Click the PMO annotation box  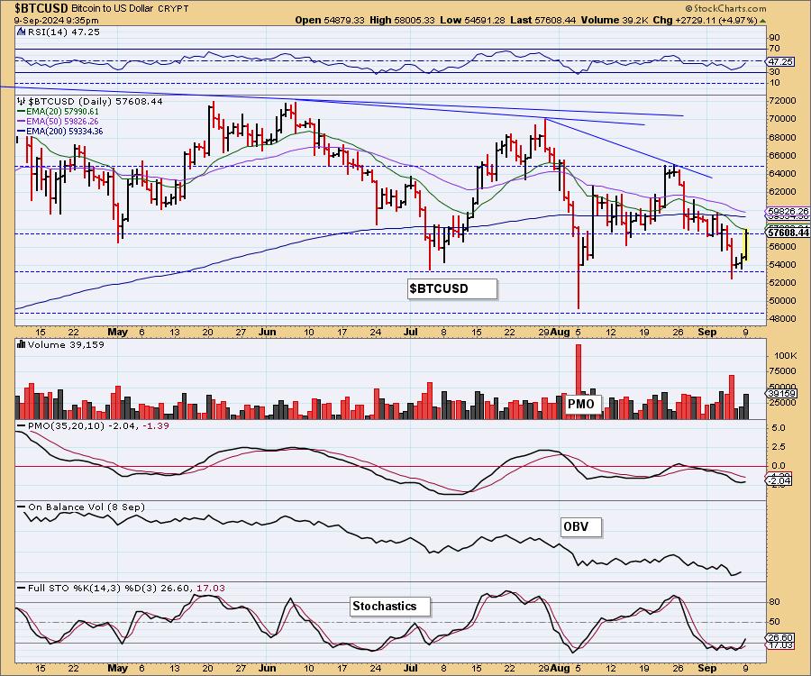(583, 404)
